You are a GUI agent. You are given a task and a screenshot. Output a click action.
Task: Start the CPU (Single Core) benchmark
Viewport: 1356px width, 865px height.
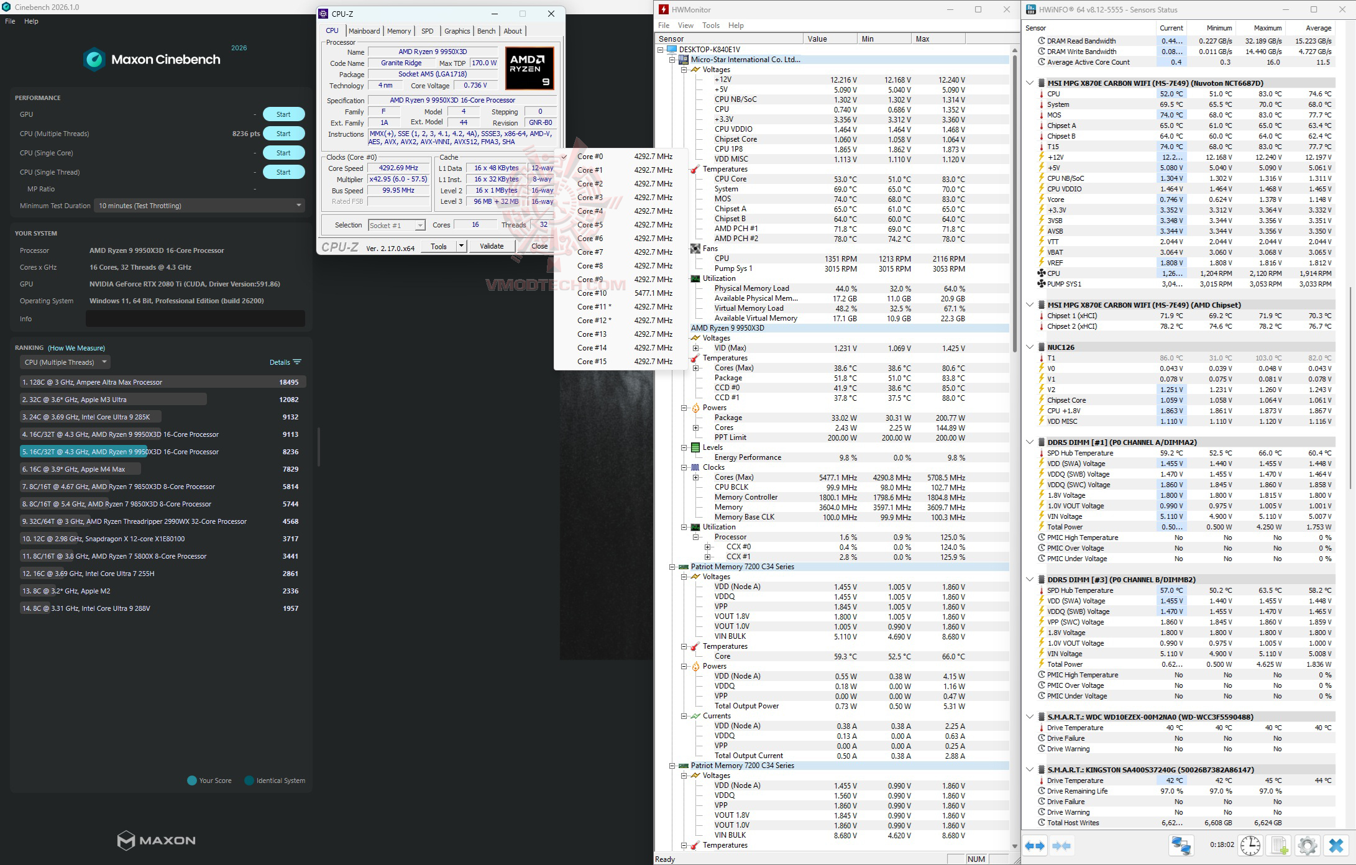pyautogui.click(x=283, y=153)
